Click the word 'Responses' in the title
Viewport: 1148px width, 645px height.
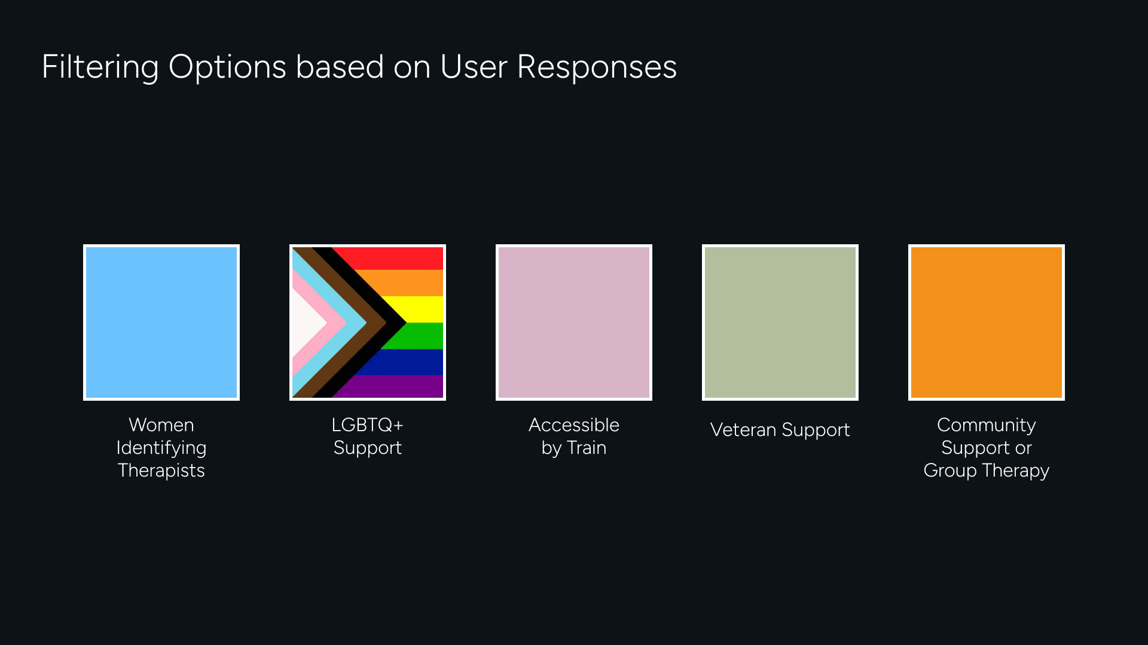597,66
